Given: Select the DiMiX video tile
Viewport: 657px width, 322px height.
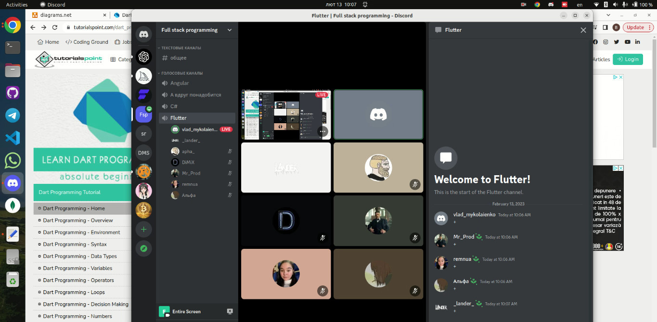Looking at the screenshot, I should pos(286,221).
